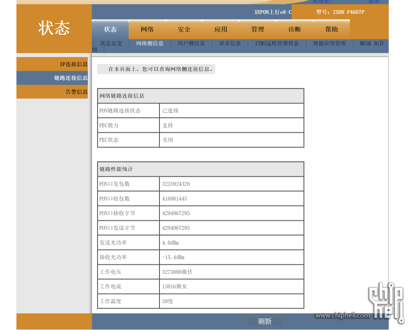Select 网络侧信息 submenu item

pyautogui.click(x=150, y=44)
